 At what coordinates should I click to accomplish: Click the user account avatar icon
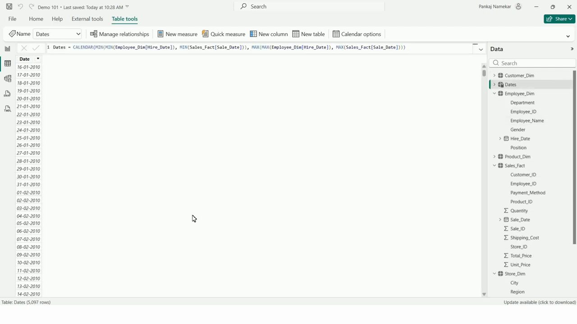click(x=518, y=7)
